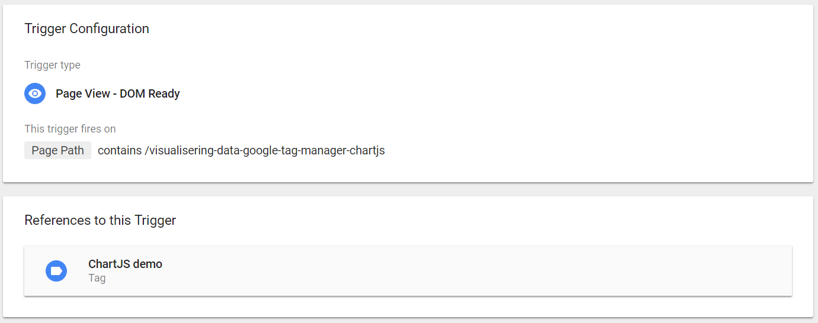The width and height of the screenshot is (818, 323).
Task: Click blank area right of Trigger Configuration heading
Action: (x=474, y=28)
